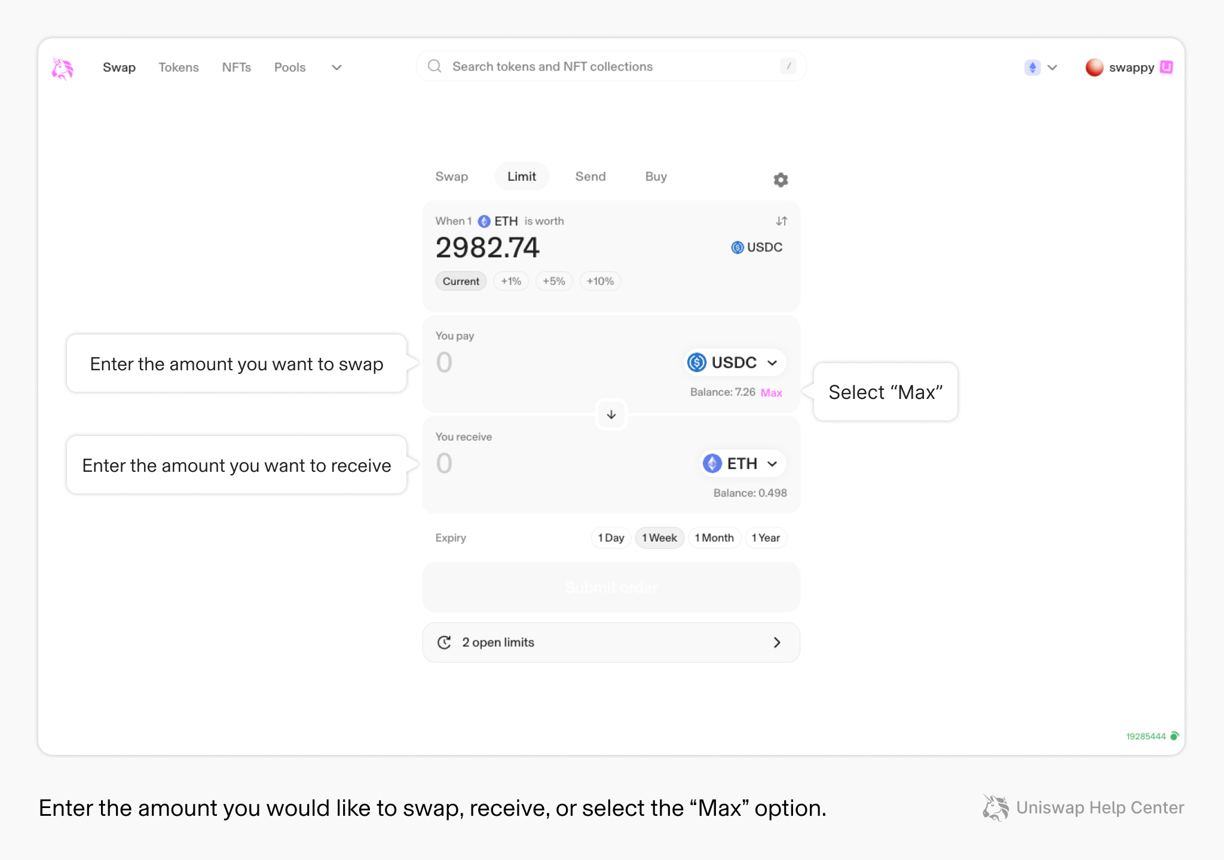Click the pink Uniswap wallet badge icon
1224x860 pixels.
coord(1166,67)
